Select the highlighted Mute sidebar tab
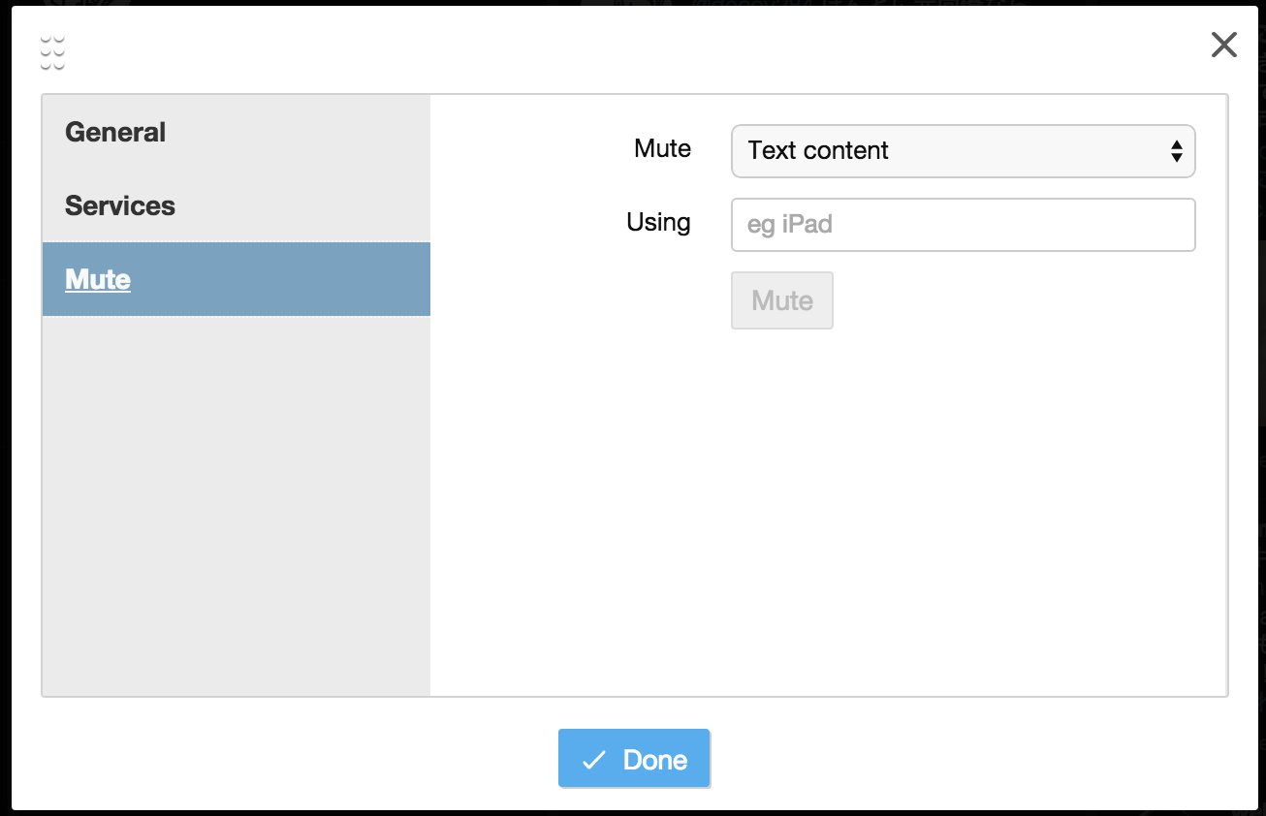The width and height of the screenshot is (1266, 816). [237, 279]
